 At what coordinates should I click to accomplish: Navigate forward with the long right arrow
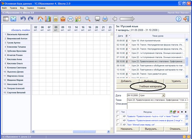(x=127, y=19)
